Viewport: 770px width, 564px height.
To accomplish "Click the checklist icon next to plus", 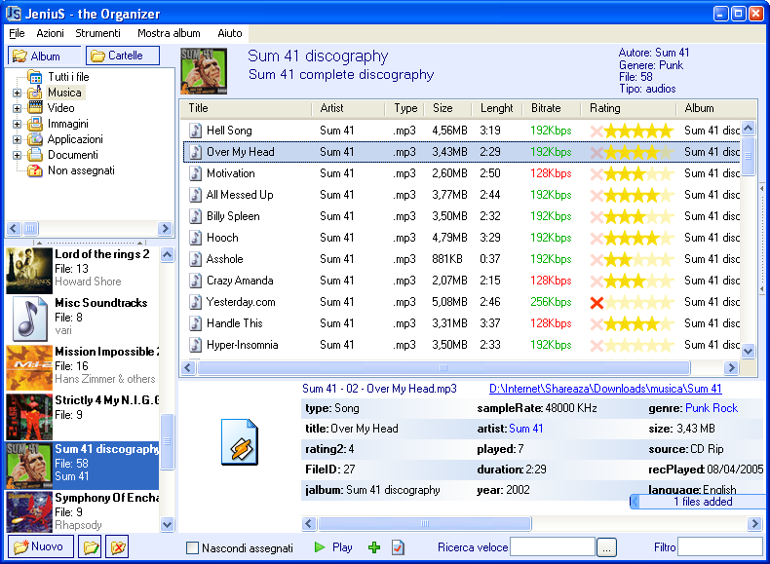I will [x=398, y=547].
